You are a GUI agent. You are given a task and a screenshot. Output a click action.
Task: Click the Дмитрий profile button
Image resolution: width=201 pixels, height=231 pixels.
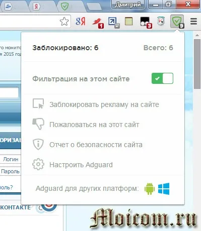pos(128,5)
